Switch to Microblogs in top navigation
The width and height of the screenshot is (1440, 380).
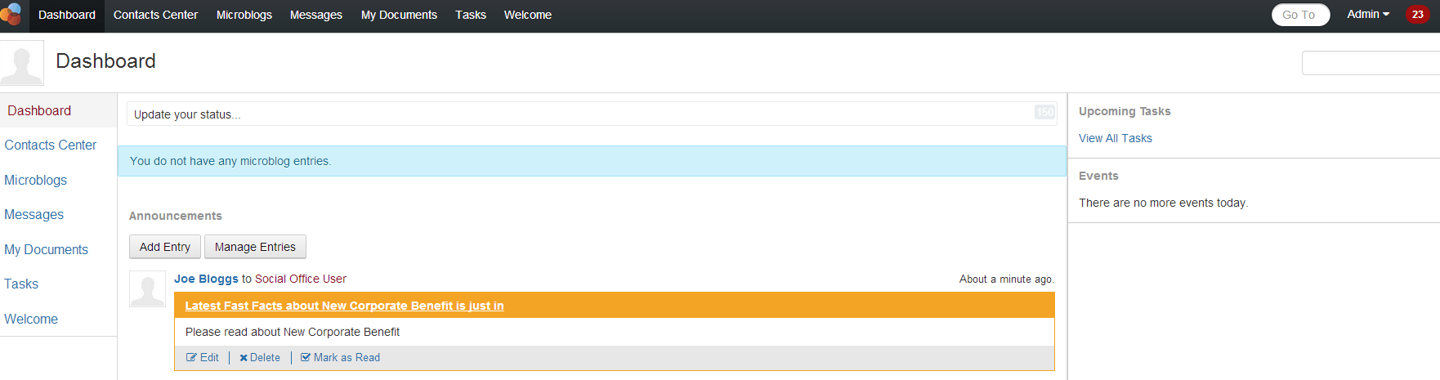[244, 15]
